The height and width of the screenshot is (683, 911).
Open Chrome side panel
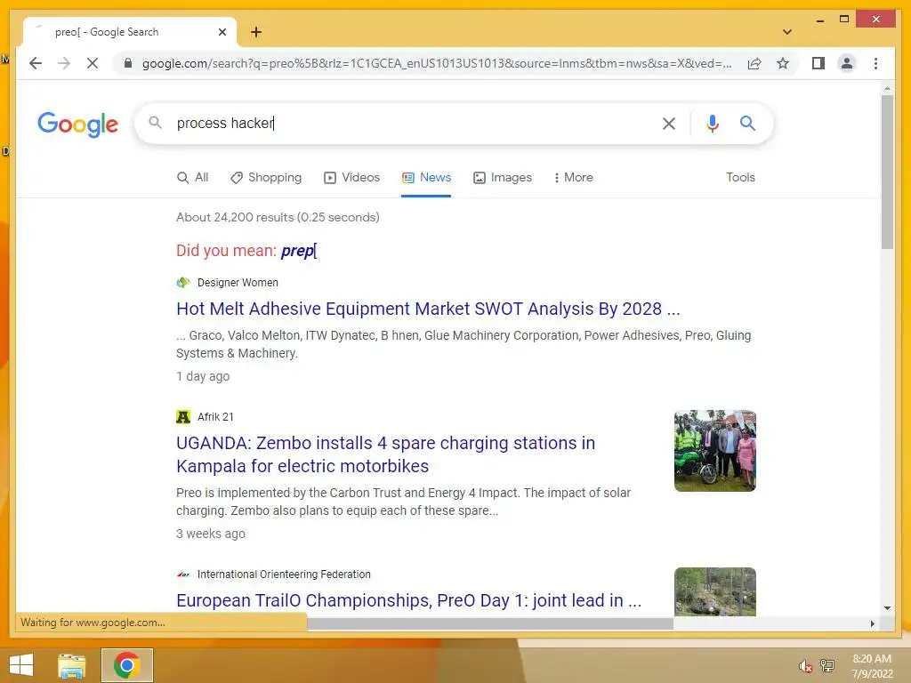[x=818, y=63]
